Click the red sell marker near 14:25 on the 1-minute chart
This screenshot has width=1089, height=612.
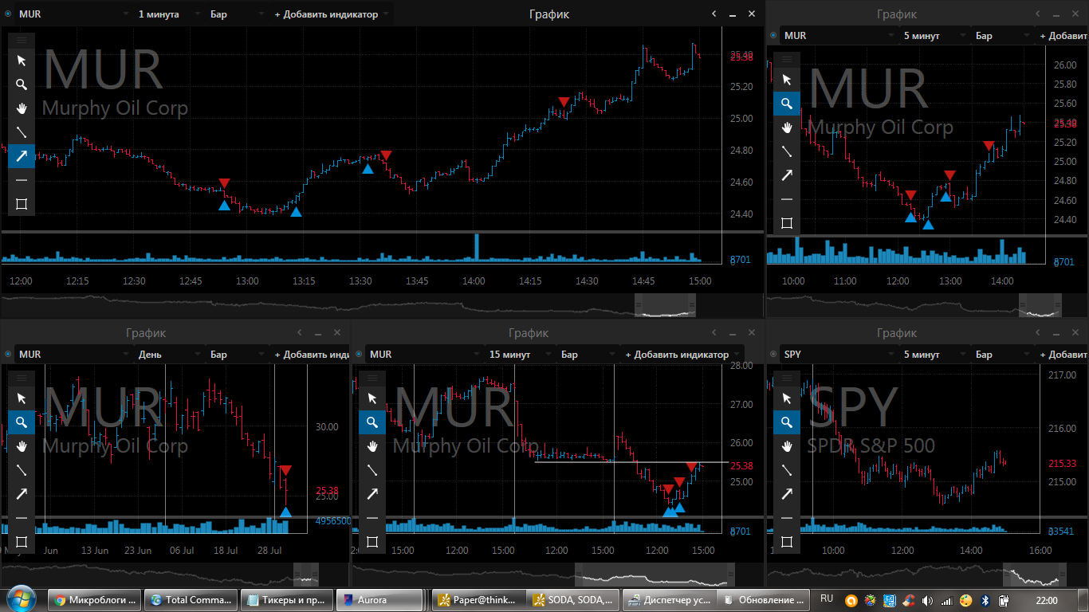[x=564, y=102]
